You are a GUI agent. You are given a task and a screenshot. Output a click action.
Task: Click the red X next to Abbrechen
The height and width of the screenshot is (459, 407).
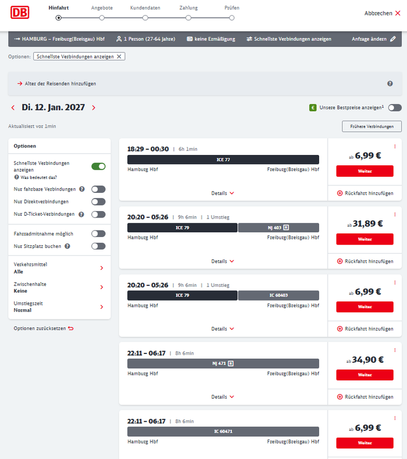tap(398, 13)
